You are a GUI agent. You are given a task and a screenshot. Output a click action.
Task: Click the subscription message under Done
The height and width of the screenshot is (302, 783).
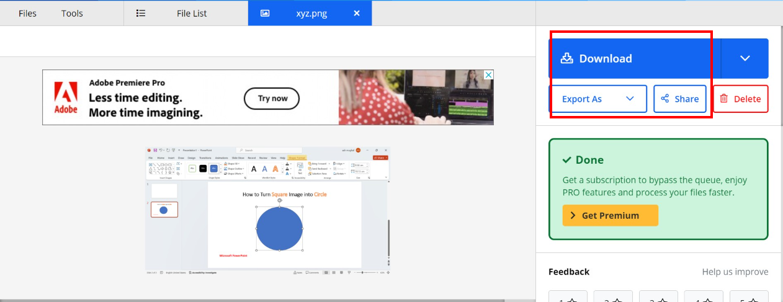(655, 186)
